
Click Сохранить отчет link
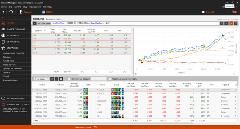point(54,19)
